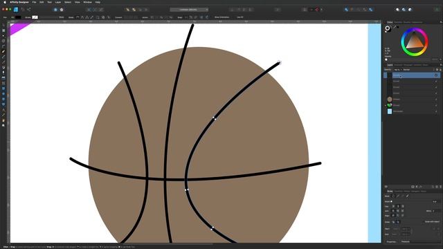Toggle the Show Orientation option

(x=221, y=17)
